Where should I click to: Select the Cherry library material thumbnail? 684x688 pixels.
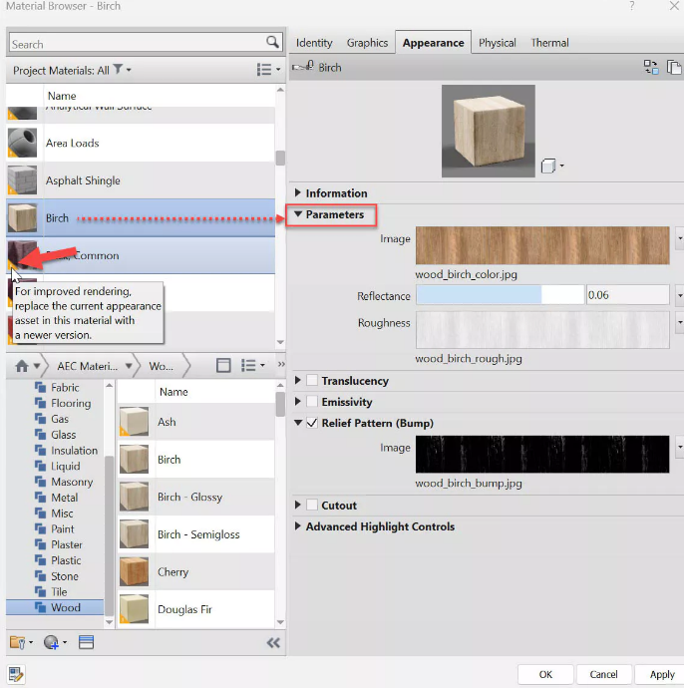(135, 571)
